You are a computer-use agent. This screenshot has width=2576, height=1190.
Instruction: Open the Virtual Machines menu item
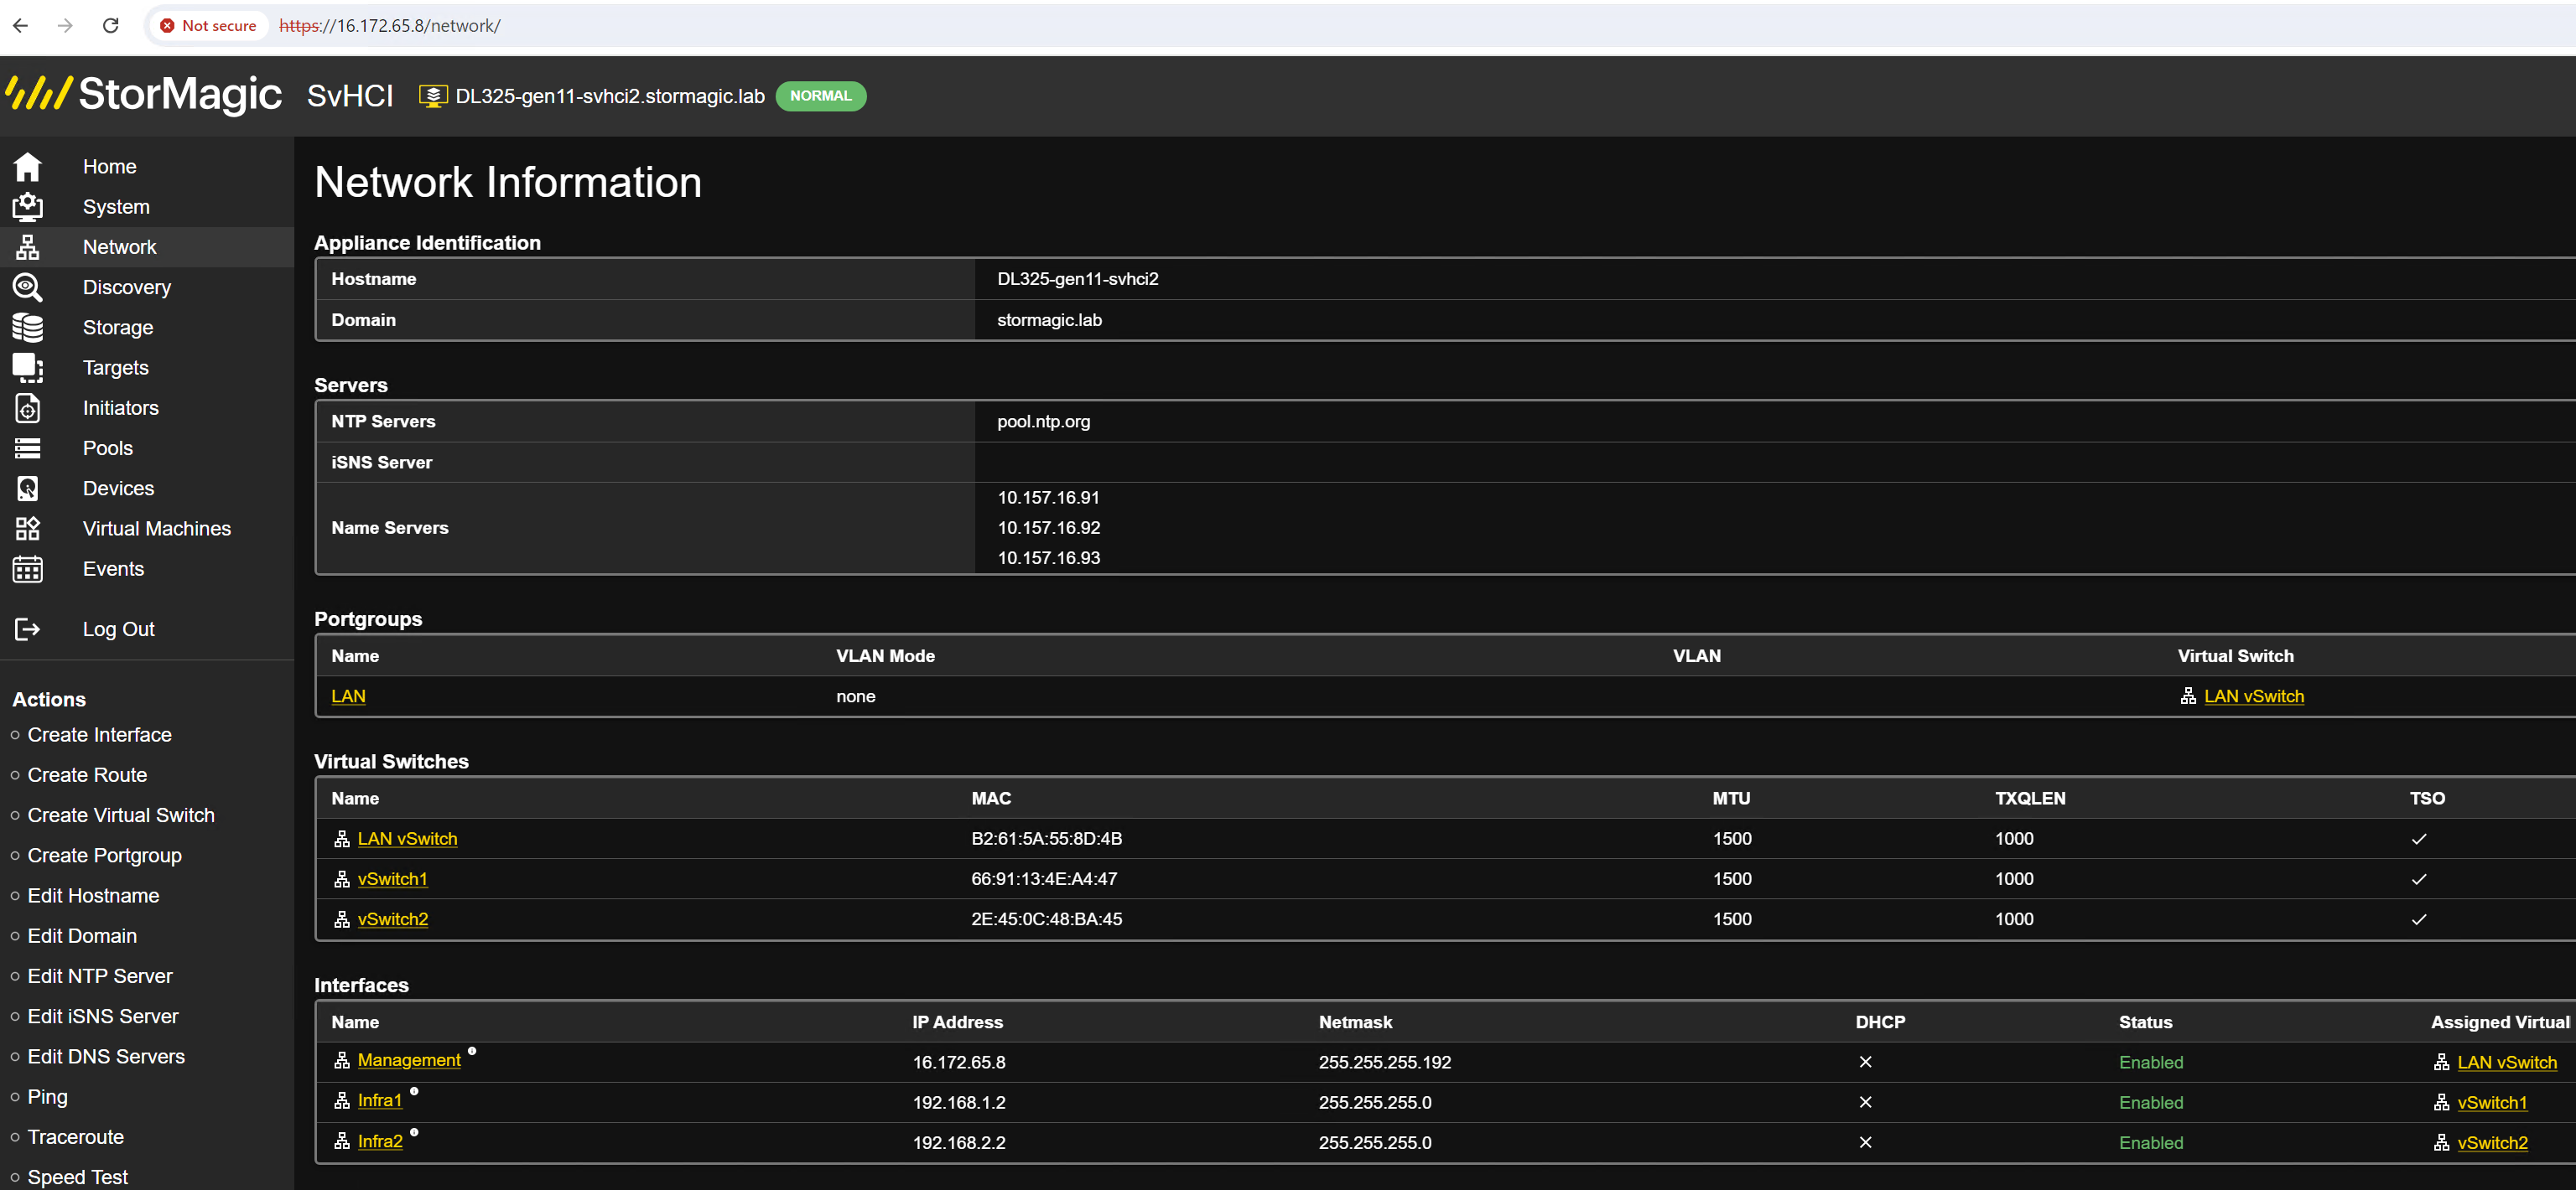[x=157, y=529]
